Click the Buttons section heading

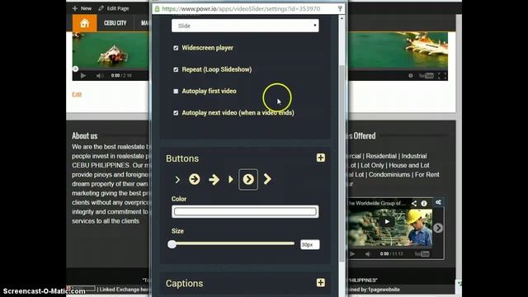tap(182, 158)
